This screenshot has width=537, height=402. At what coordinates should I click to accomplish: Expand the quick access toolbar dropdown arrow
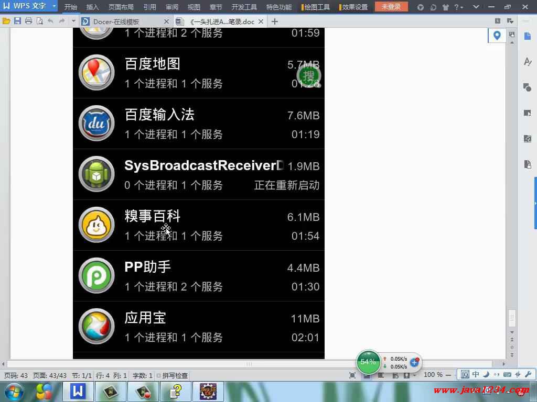(x=73, y=21)
